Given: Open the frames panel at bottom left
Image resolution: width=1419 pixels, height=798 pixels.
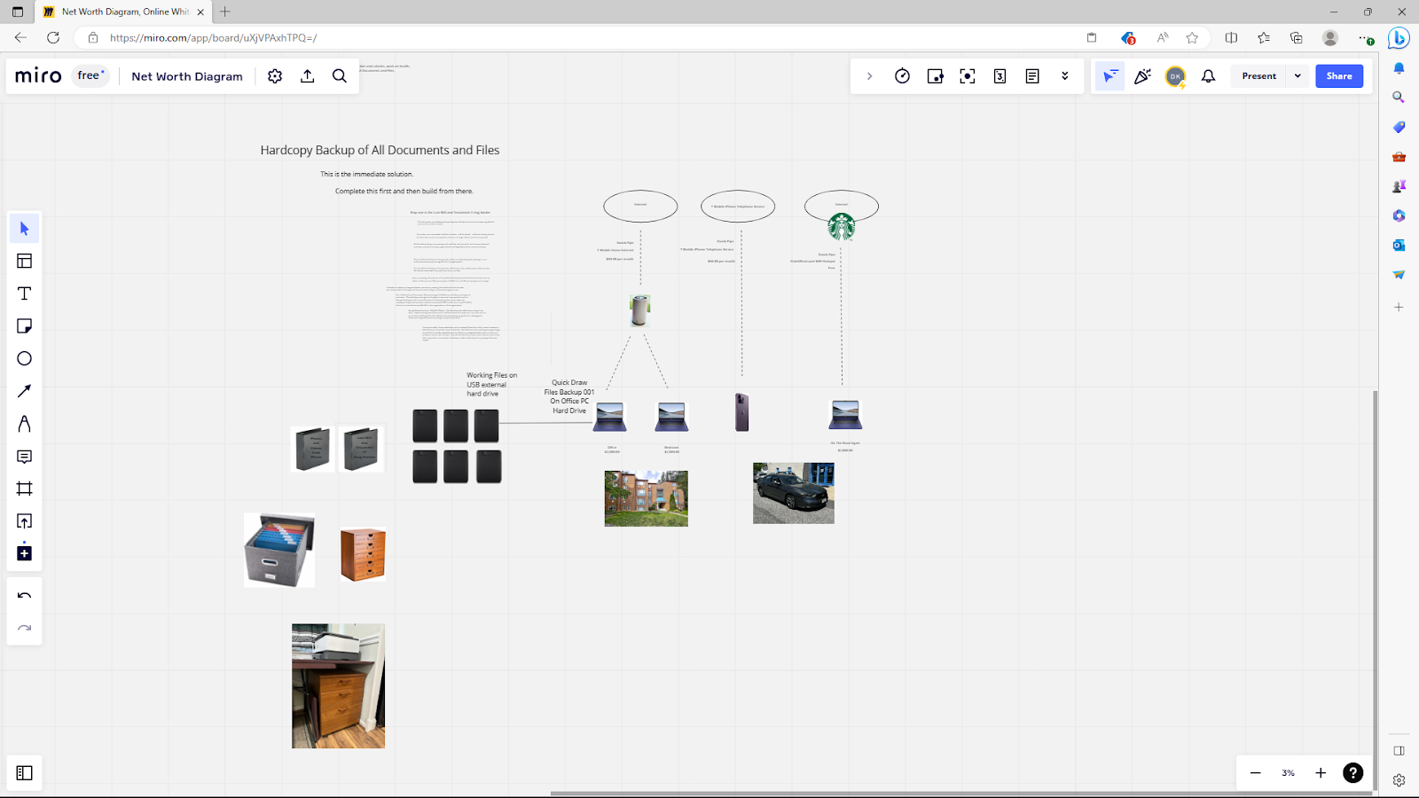Looking at the screenshot, I should 24,773.
